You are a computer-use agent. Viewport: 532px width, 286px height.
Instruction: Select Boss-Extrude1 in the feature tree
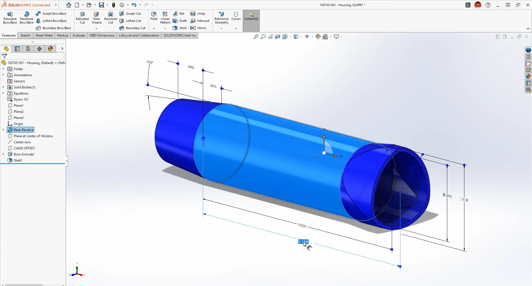(24, 154)
